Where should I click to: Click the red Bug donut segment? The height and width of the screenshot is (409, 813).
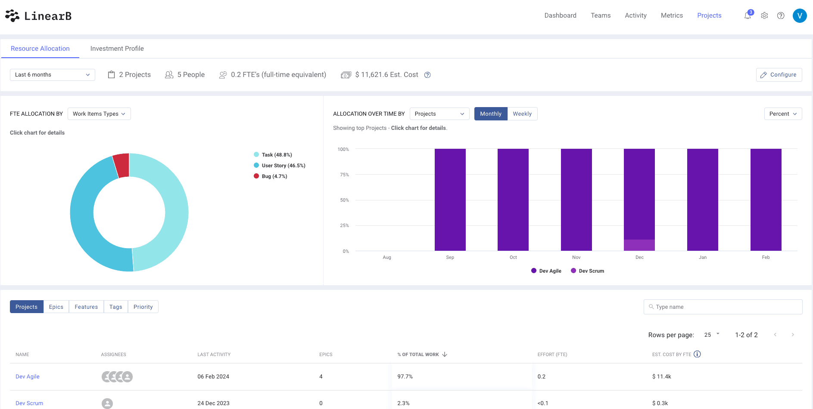coord(122,166)
